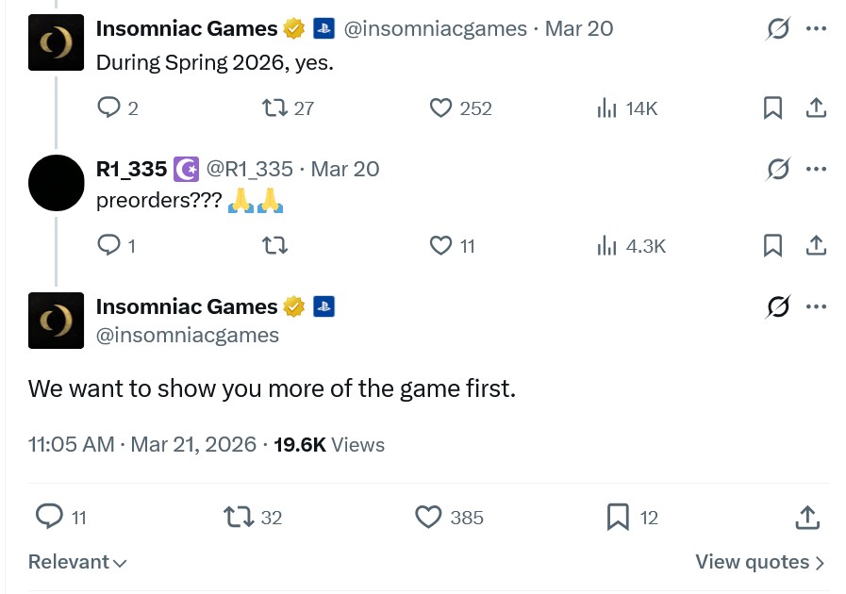846x594 pixels.
Task: Open more options for the R1_335 tweet
Action: (x=816, y=169)
